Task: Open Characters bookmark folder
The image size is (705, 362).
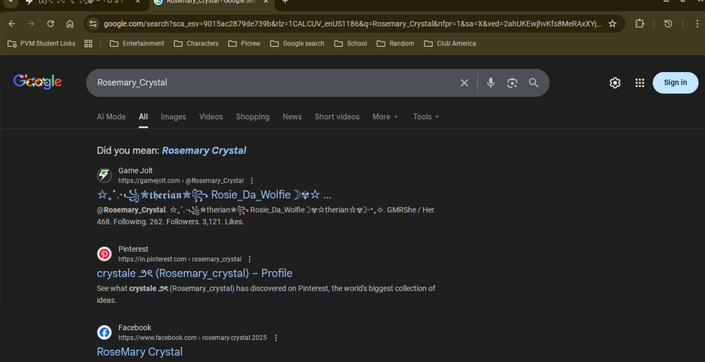Action: point(196,44)
